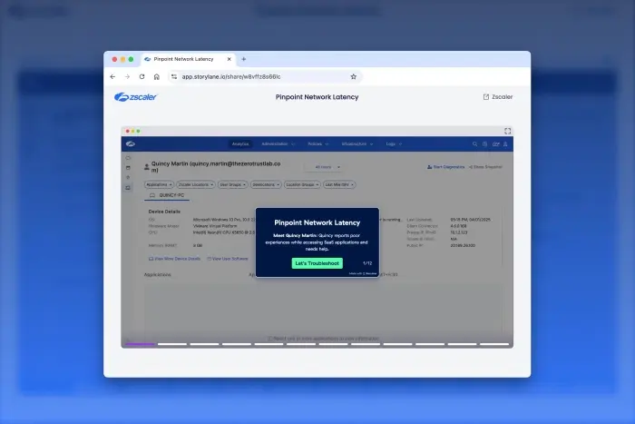Expand the Applications filter pill
This screenshot has height=424, width=635.
159,184
